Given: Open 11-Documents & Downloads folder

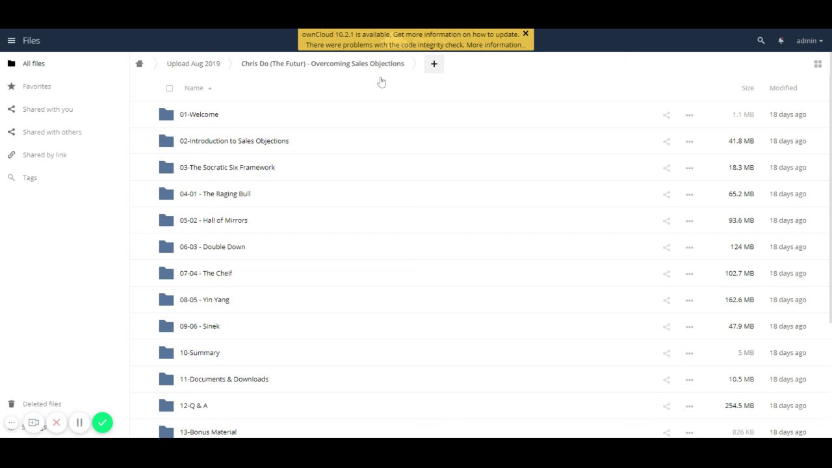Looking at the screenshot, I should click(x=224, y=379).
